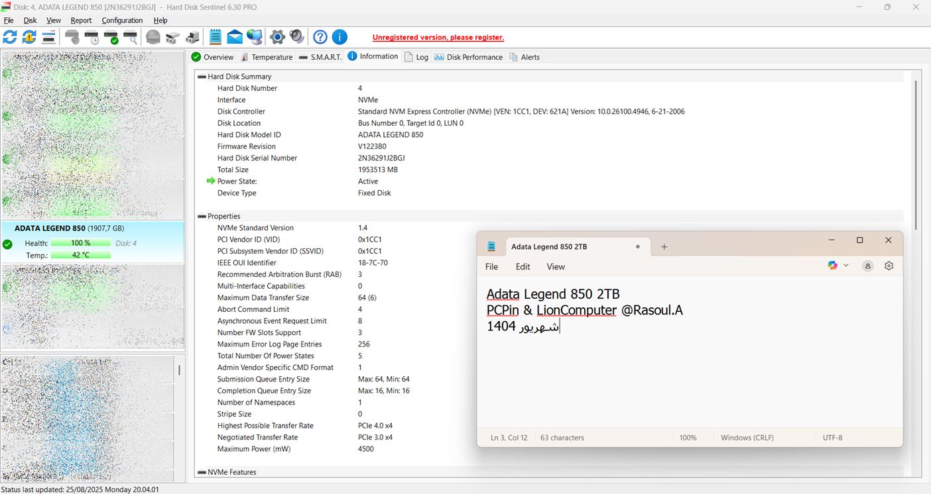Image resolution: width=931 pixels, height=494 pixels.
Task: Open the account profile icon in Notepad
Action: click(867, 266)
